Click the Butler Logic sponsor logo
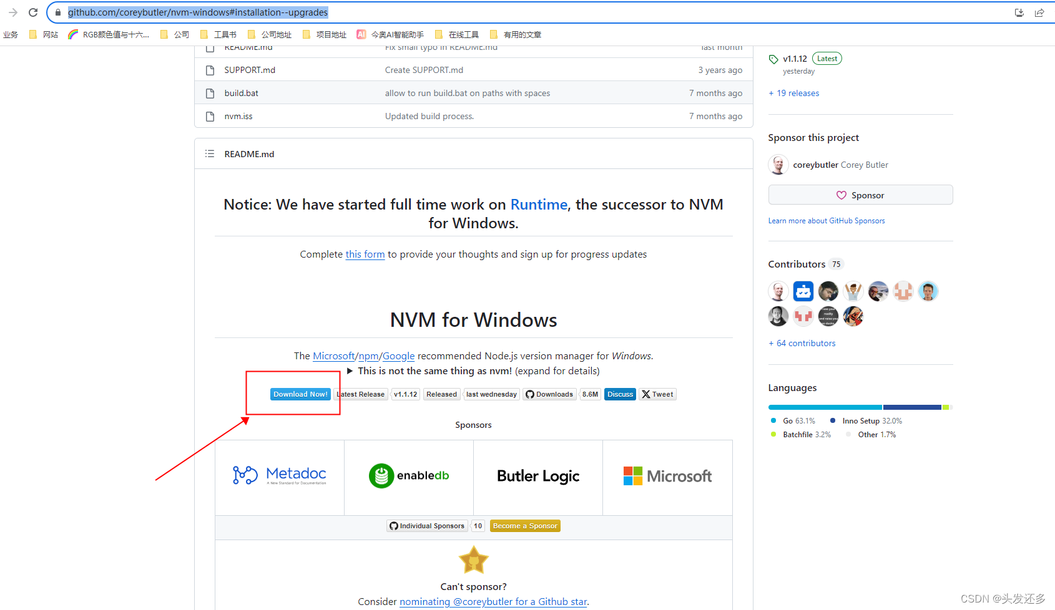 point(538,476)
